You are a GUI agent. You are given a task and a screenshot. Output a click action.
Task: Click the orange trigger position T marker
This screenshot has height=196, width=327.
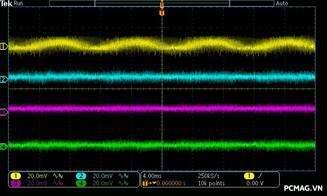[x=162, y=13]
